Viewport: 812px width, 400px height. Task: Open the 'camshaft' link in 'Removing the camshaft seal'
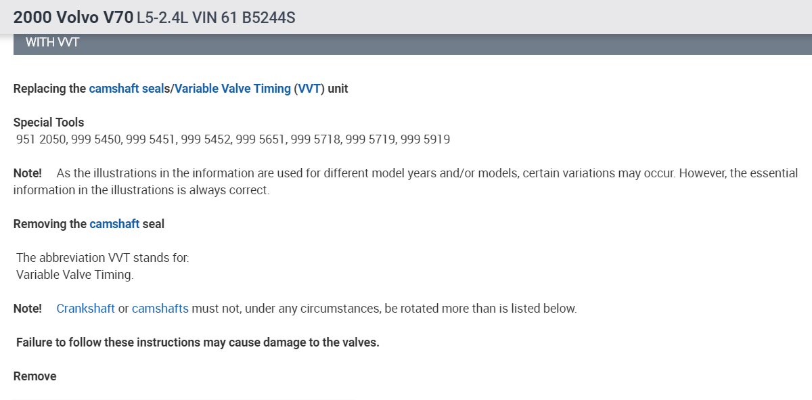coord(114,224)
